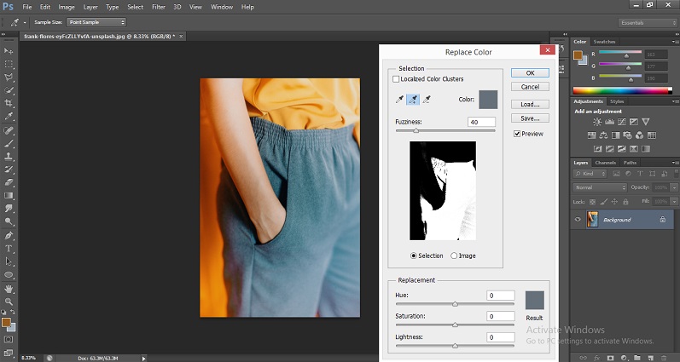Add an Invert adjustment
Image resolution: width=680 pixels, height=362 pixels.
tap(597, 149)
